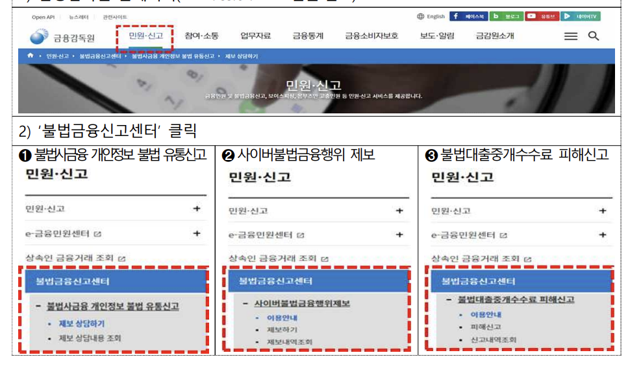
Task: Click 이용안내 under 사이버불법금융행위제보
Action: (282, 318)
